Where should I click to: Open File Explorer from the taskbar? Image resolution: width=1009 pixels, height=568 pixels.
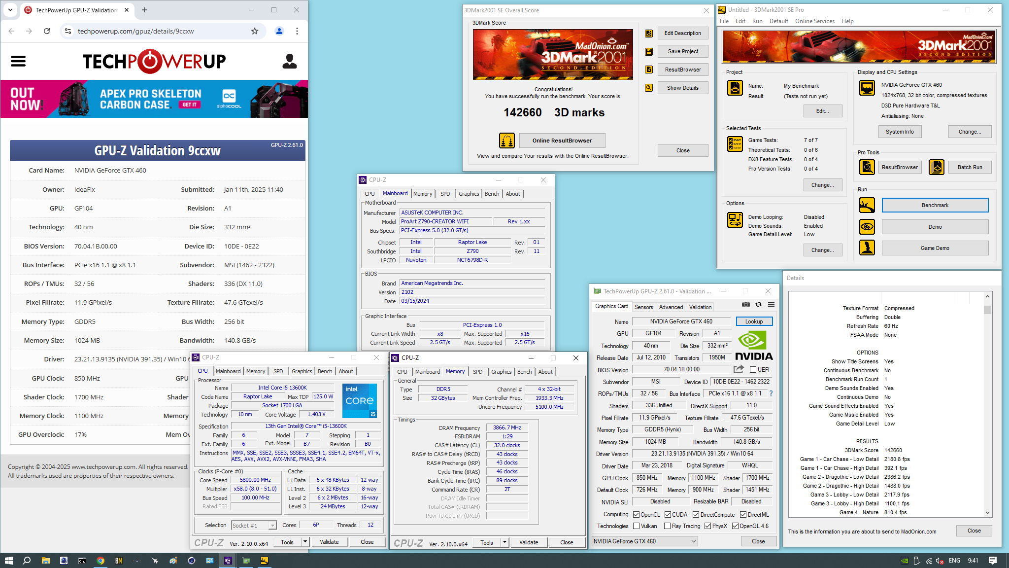pyautogui.click(x=45, y=561)
